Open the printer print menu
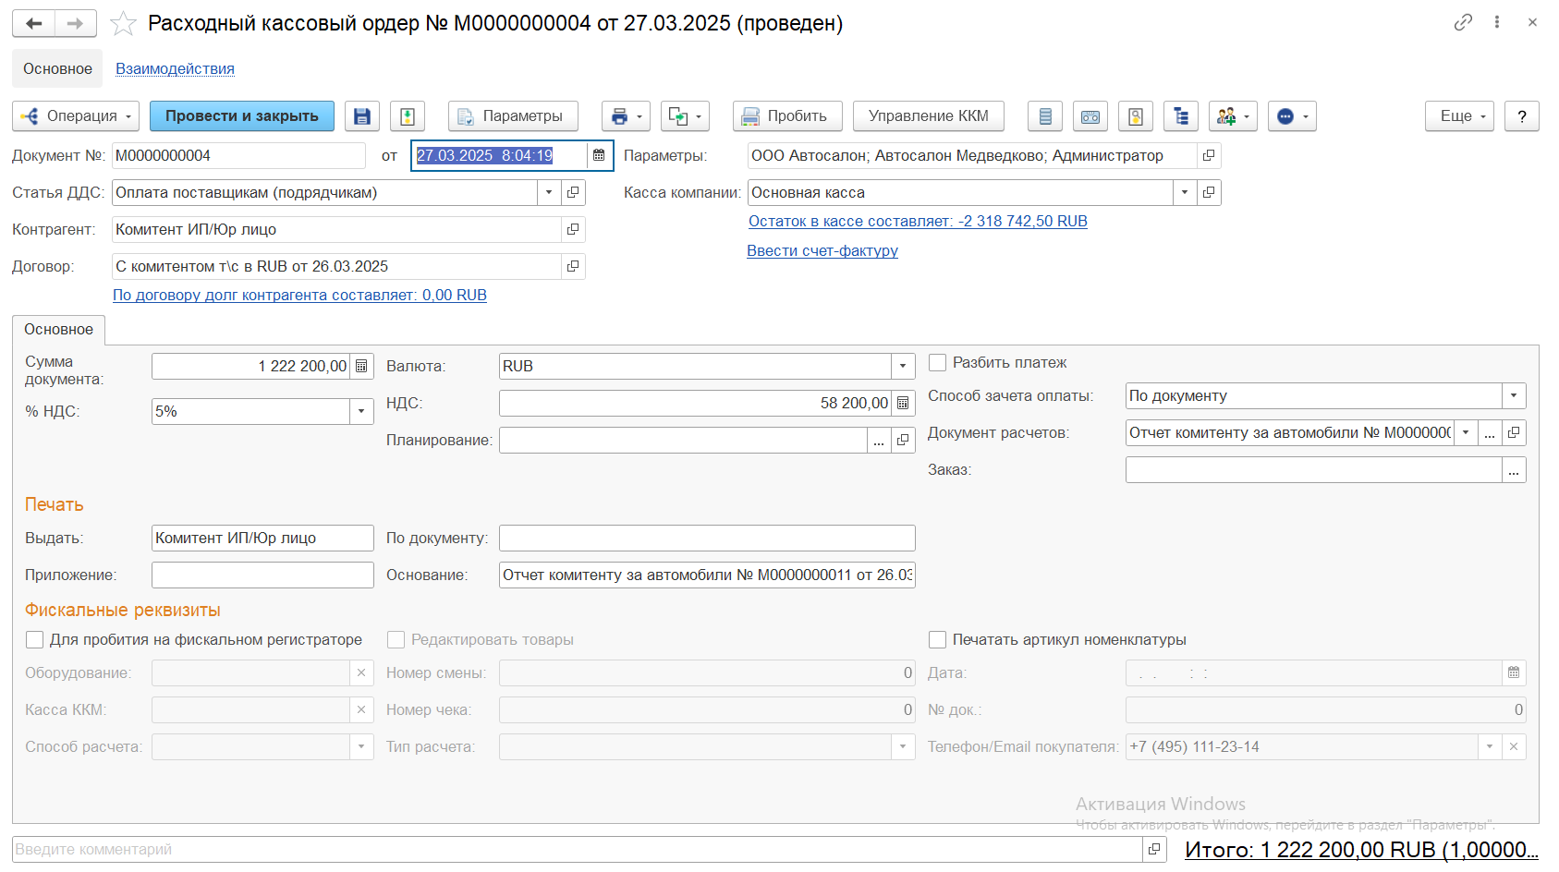Image resolution: width=1559 pixels, height=872 pixels. [626, 116]
